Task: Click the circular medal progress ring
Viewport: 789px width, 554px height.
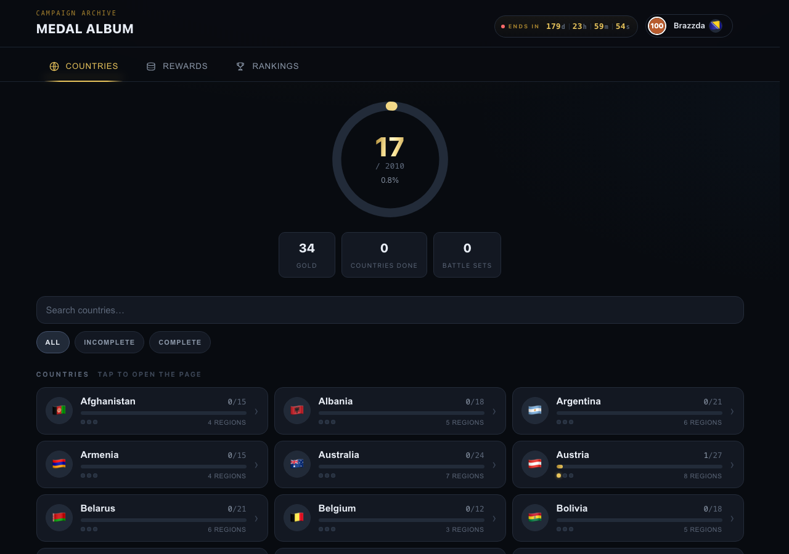Action: pos(390,159)
